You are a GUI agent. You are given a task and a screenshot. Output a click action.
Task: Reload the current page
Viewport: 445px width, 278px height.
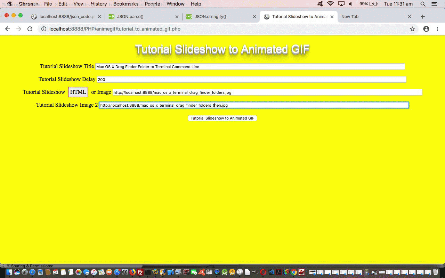[x=30, y=29]
